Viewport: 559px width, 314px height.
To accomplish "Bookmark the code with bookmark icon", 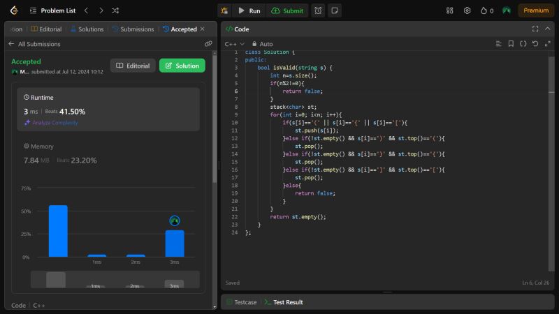I will (x=511, y=43).
